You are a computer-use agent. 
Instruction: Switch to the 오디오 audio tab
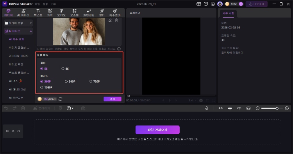61,13
